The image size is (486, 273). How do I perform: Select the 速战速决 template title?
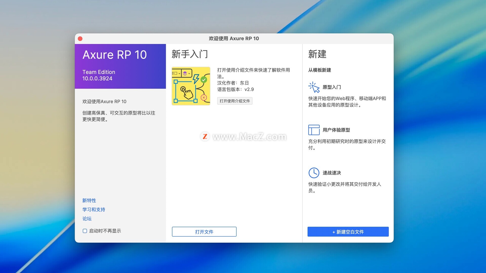coord(332,173)
